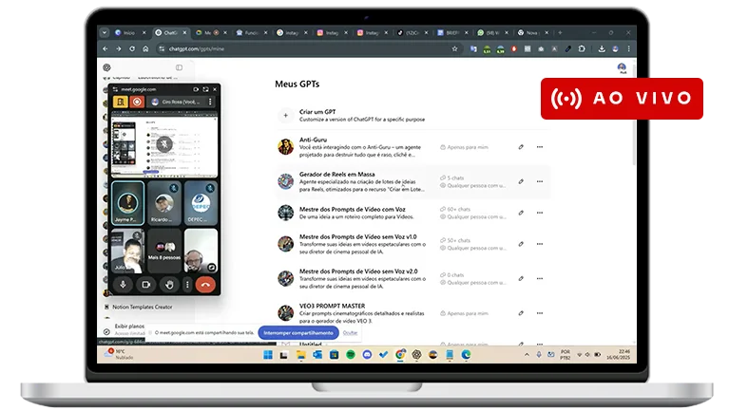Edit Gerador de Reels em Massa pencil
Viewport: 729px width, 411px height.
tap(521, 181)
